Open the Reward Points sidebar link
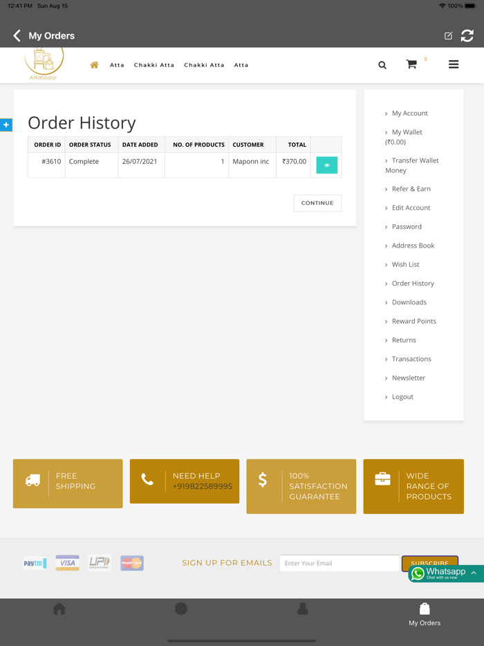The height and width of the screenshot is (646, 484). coord(414,322)
